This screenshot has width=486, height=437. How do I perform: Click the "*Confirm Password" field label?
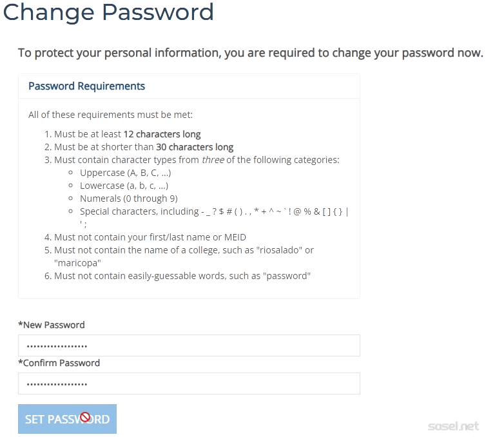[59, 363]
